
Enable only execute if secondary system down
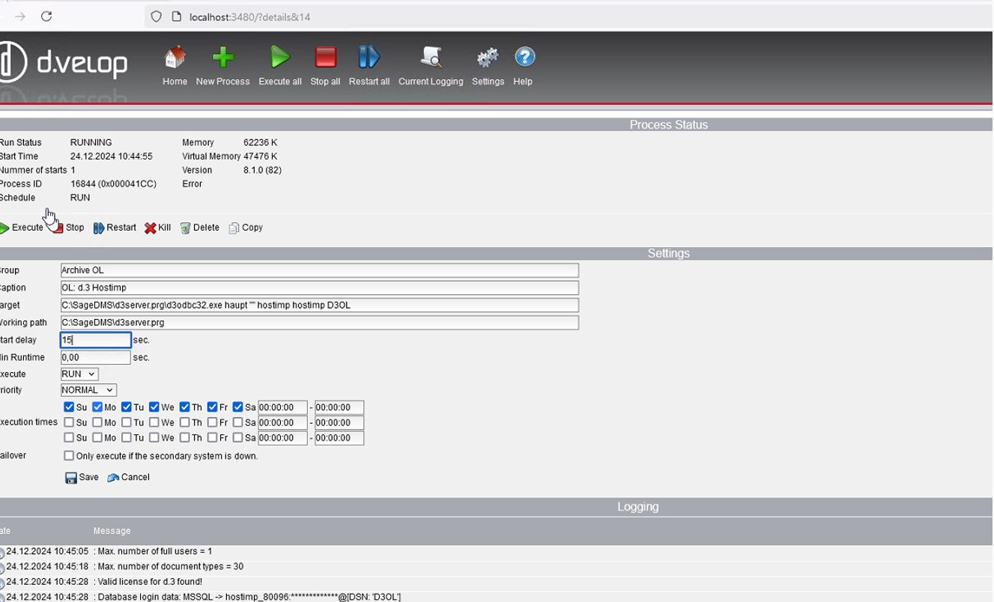coord(69,456)
